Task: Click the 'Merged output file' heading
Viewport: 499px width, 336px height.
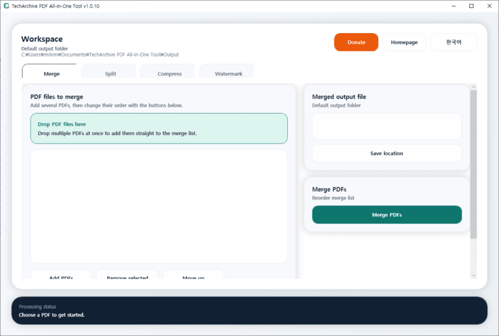Action: [339, 97]
